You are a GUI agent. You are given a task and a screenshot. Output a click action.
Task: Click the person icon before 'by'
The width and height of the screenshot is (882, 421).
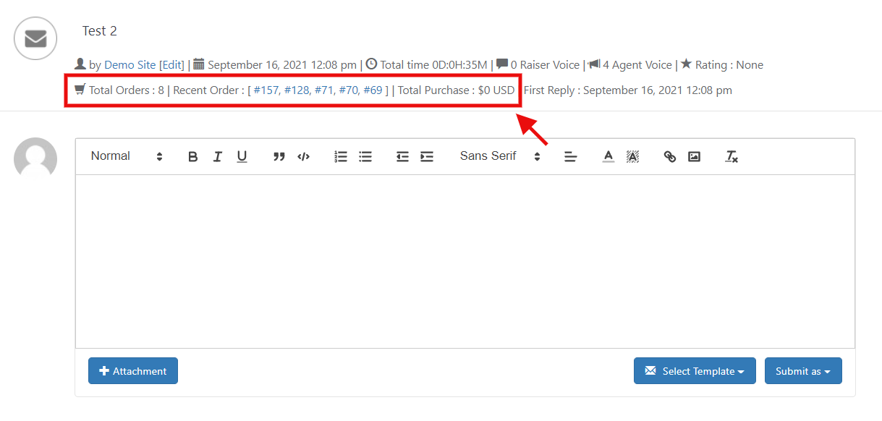pyautogui.click(x=80, y=64)
